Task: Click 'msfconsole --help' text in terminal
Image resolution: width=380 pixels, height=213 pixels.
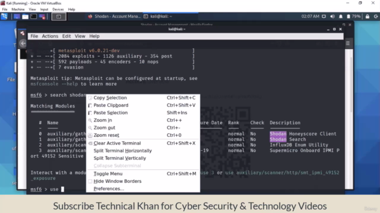Action: pyautogui.click(x=54, y=84)
